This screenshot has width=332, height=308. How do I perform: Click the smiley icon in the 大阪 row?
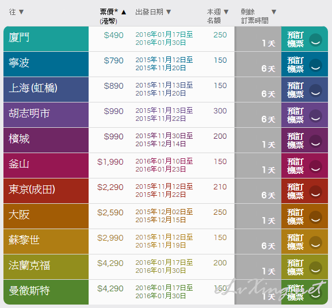click(x=315, y=218)
